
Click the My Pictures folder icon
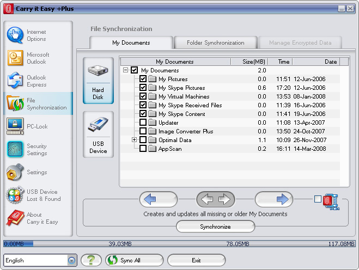point(152,79)
